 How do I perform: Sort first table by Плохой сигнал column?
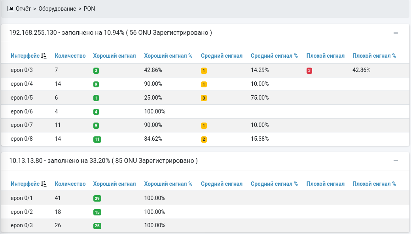coord(325,56)
